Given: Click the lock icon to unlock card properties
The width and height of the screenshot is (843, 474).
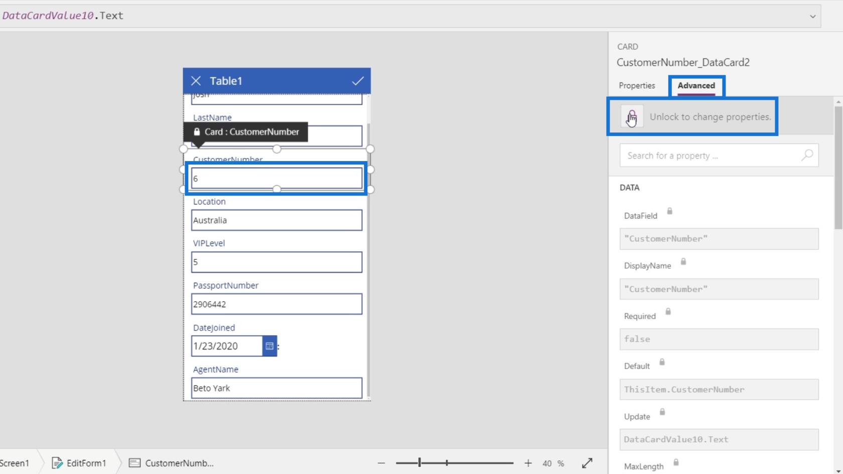Looking at the screenshot, I should click(632, 116).
